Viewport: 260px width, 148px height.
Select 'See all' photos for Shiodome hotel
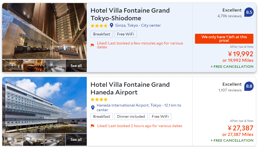pyautogui.click(x=76, y=66)
